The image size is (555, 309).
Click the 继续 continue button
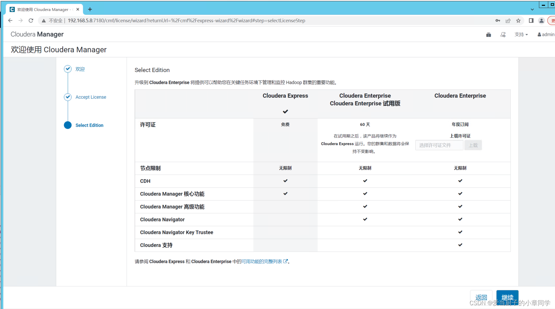pos(507,297)
